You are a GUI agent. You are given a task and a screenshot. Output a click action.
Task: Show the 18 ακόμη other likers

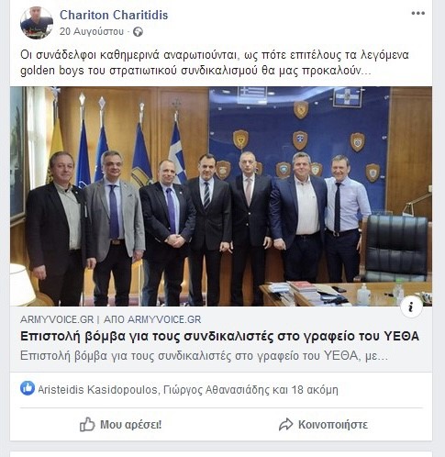[315, 390]
